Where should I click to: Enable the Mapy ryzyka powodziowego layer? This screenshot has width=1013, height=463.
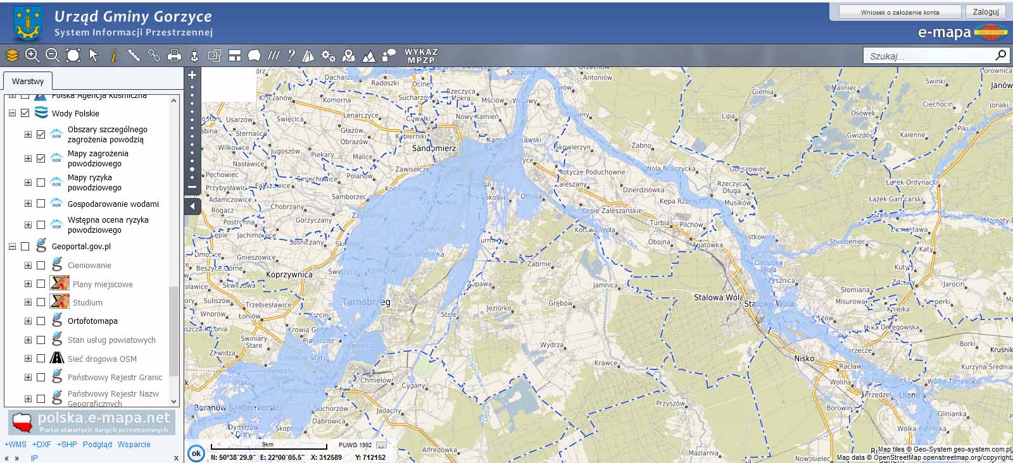tap(41, 183)
